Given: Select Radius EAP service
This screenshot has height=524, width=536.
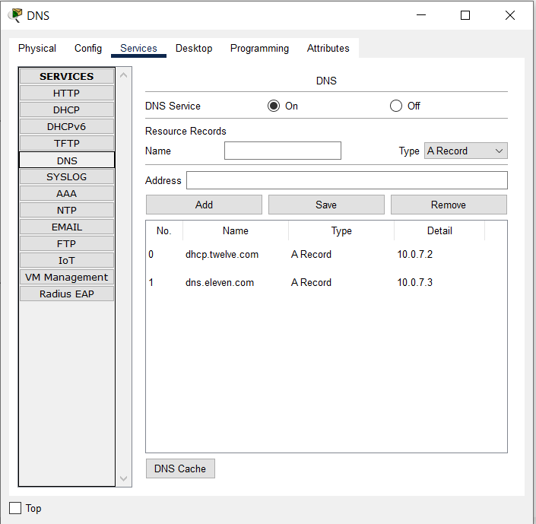Looking at the screenshot, I should [x=67, y=294].
